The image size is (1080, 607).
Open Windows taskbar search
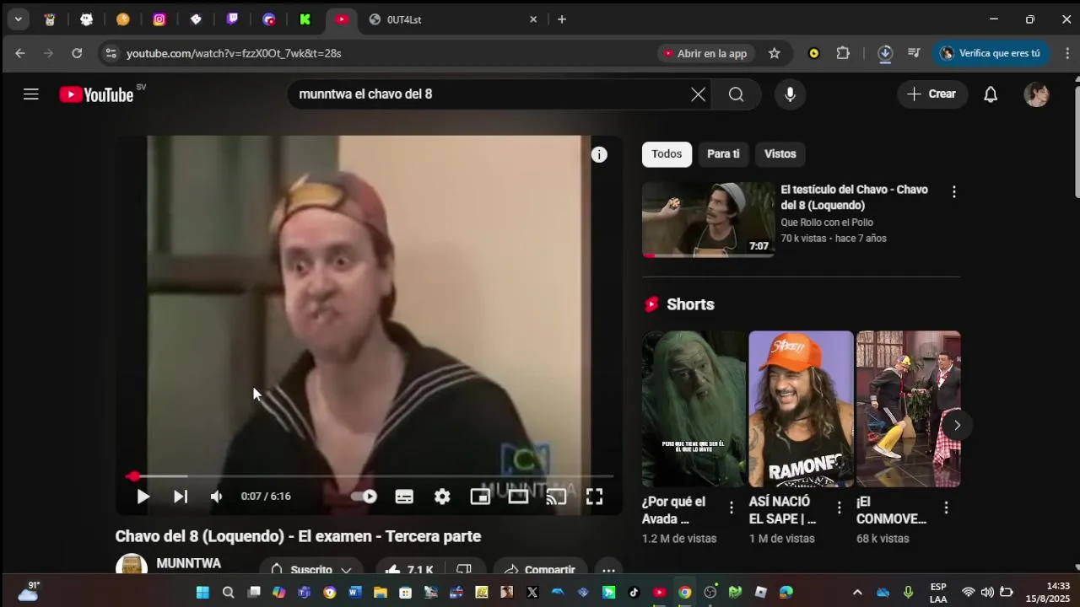(228, 593)
